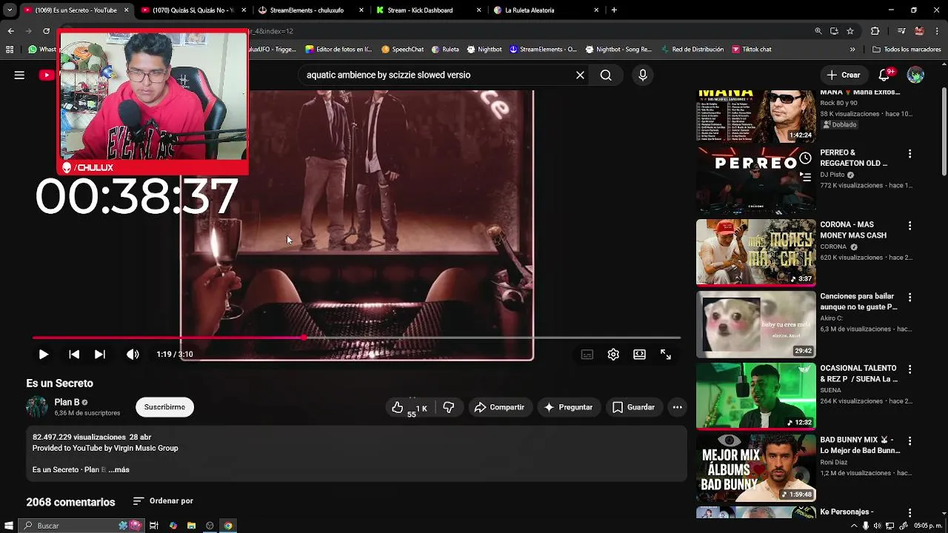Switch to the StreamElements - chuluxufo tab
This screenshot has width=948, height=533.
pos(311,10)
